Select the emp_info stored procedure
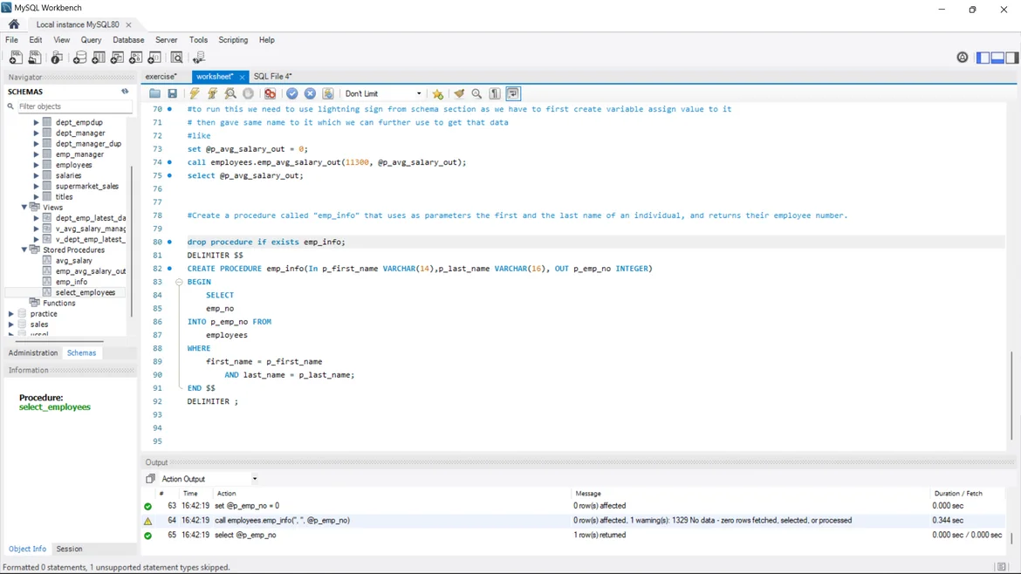Image resolution: width=1021 pixels, height=574 pixels. coord(72,282)
